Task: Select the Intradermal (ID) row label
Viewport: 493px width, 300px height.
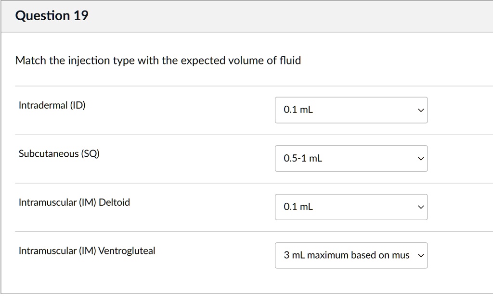Action: click(52, 105)
